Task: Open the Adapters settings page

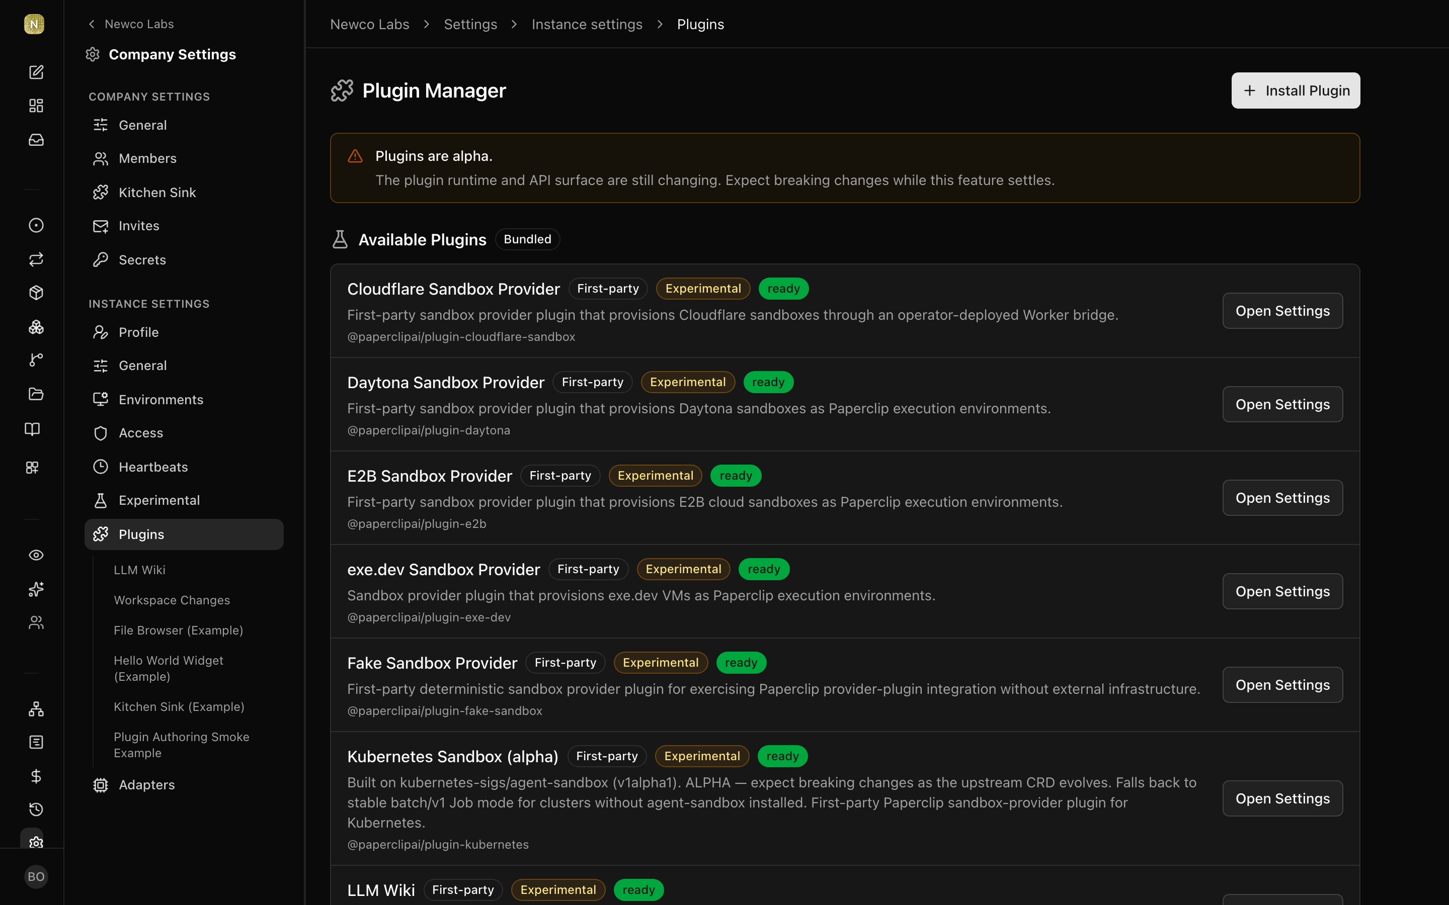Action: click(184, 785)
